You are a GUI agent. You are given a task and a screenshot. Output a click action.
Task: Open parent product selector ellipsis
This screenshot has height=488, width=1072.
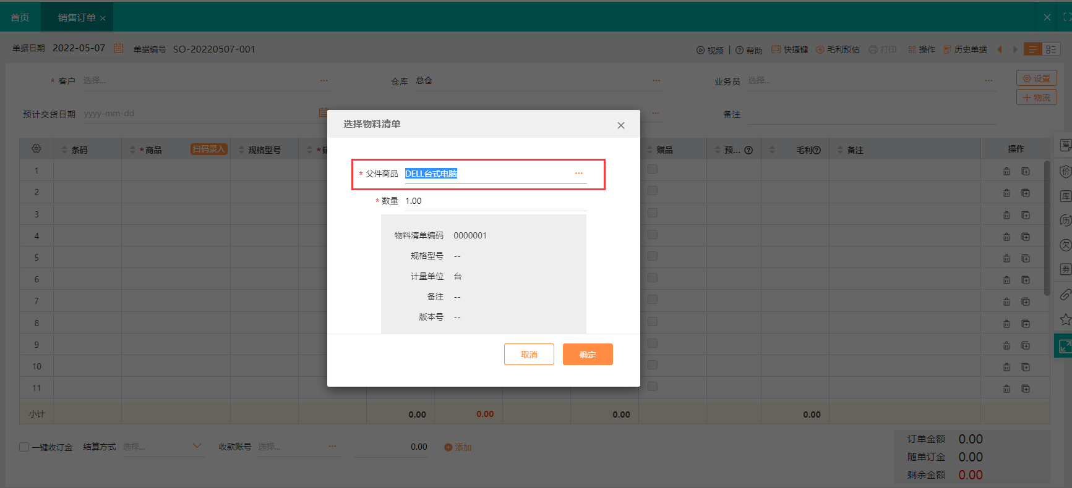[x=578, y=174]
